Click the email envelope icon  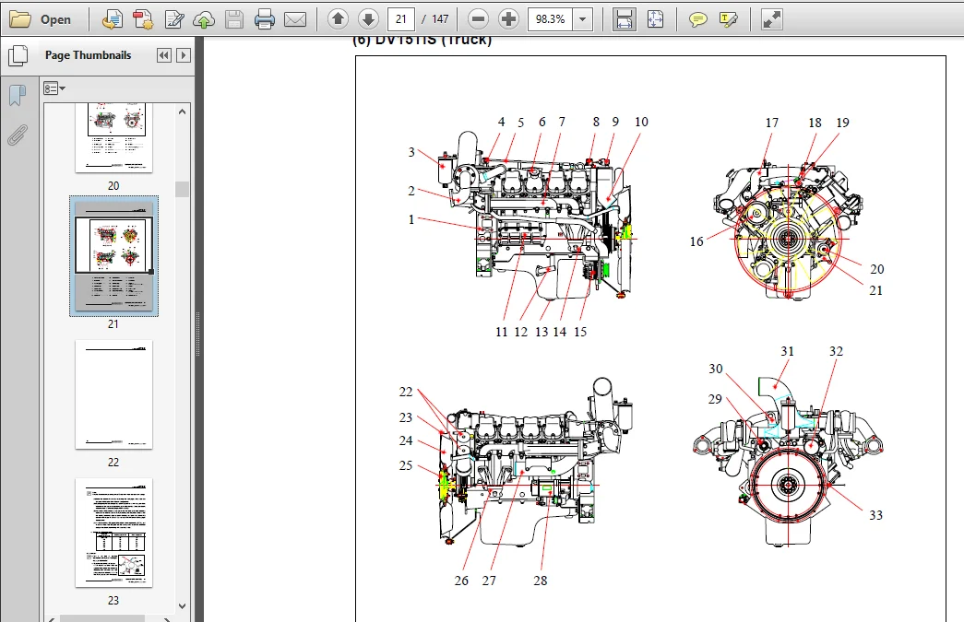(295, 19)
